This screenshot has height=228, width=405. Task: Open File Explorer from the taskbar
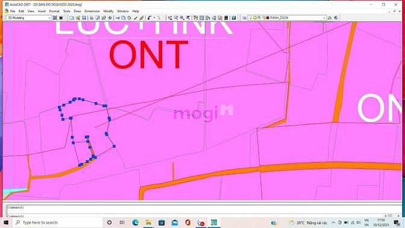[x=148, y=223]
